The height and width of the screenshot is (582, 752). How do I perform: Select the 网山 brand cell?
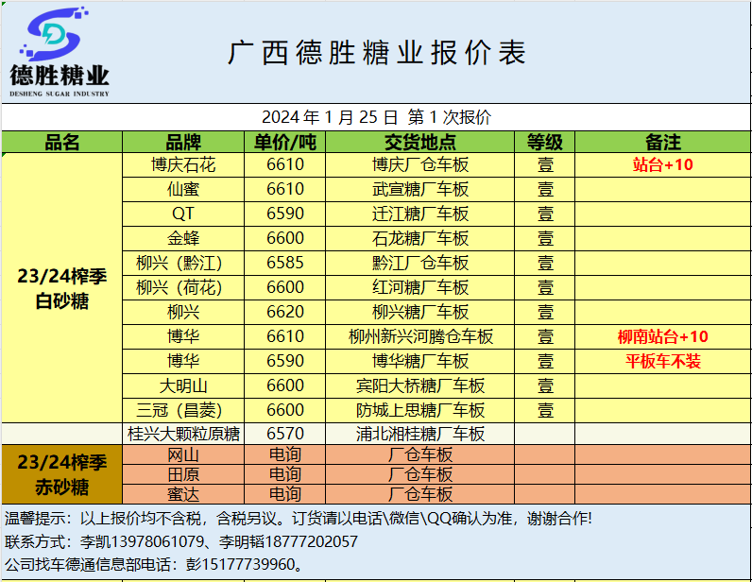tap(182, 455)
